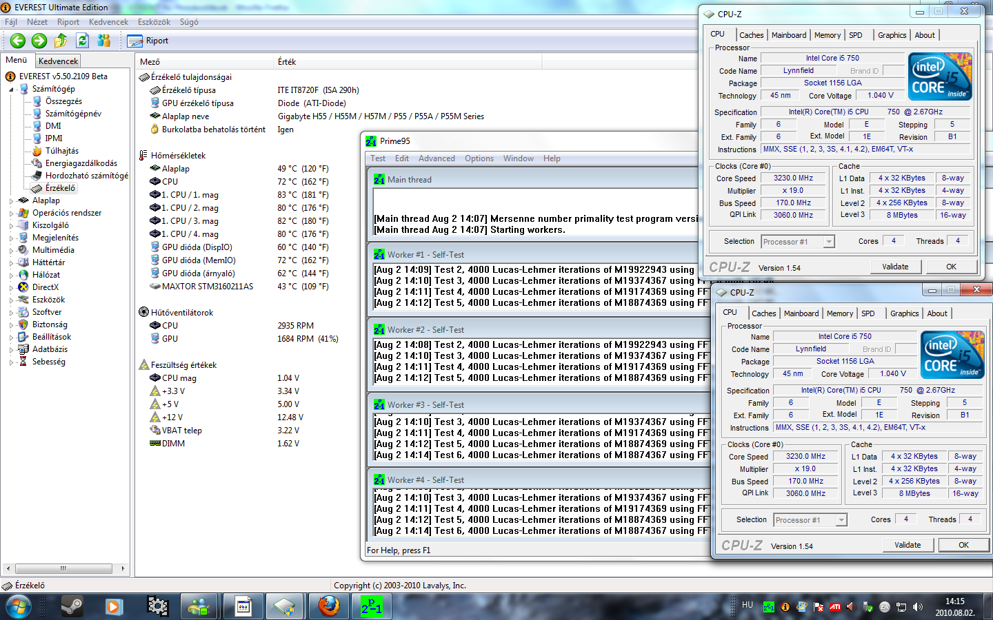This screenshot has height=620, width=993.
Task: Click the Biztonság shield icon in tree
Action: (x=23, y=324)
